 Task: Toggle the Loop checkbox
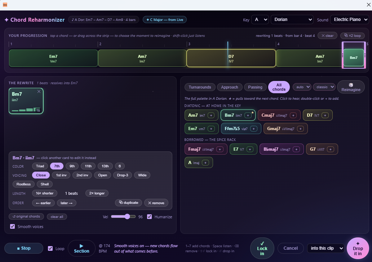(x=50, y=249)
